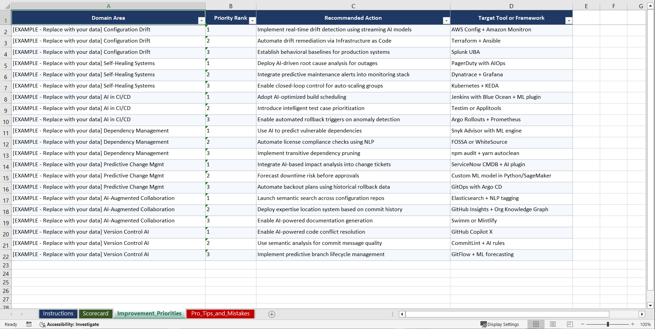Open the Pro_Tips_and_Mistakes sheet tab
Viewport: 655px width, 329px height.
[220, 313]
